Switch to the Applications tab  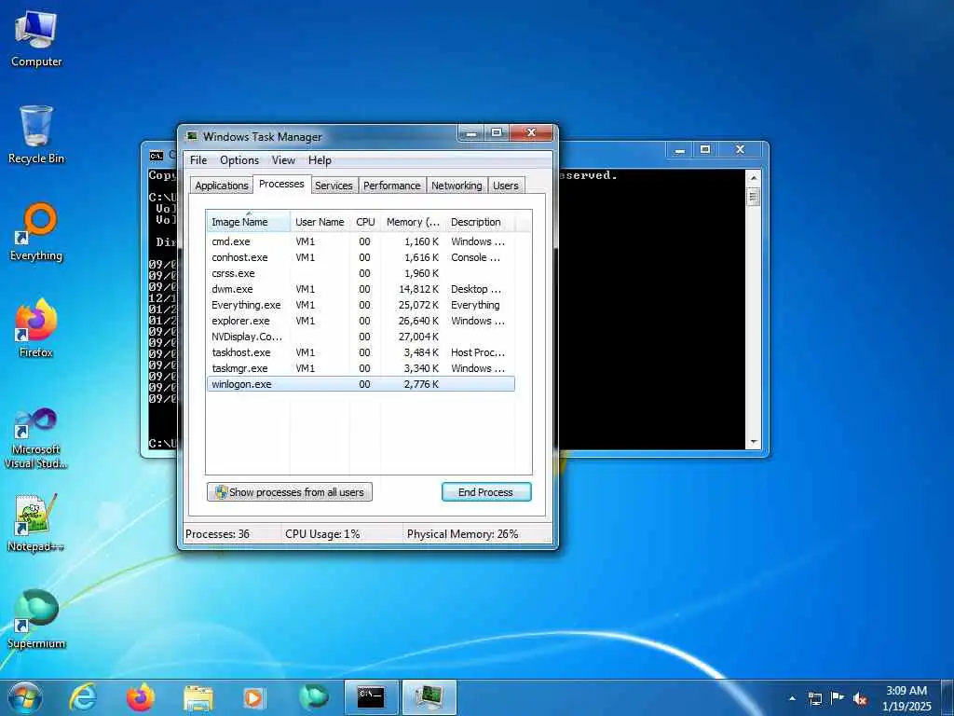[x=222, y=186]
